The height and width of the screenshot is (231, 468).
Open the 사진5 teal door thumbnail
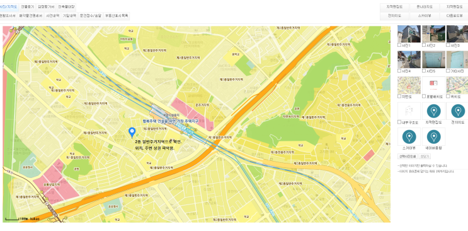(434, 59)
